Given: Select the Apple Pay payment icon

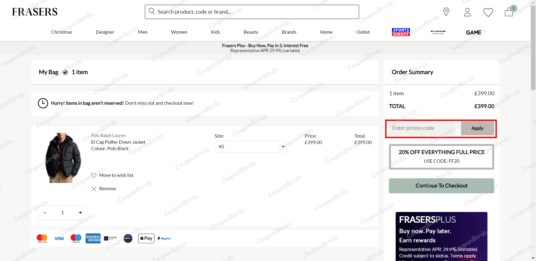Looking at the screenshot, I should point(146,238).
